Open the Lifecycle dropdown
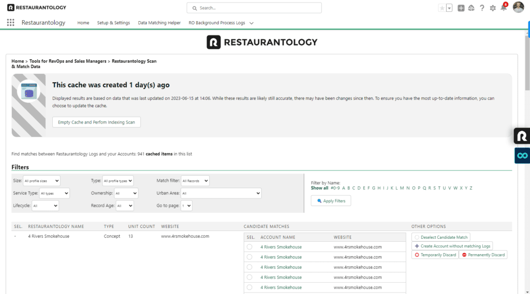The image size is (530, 294). (x=46, y=206)
